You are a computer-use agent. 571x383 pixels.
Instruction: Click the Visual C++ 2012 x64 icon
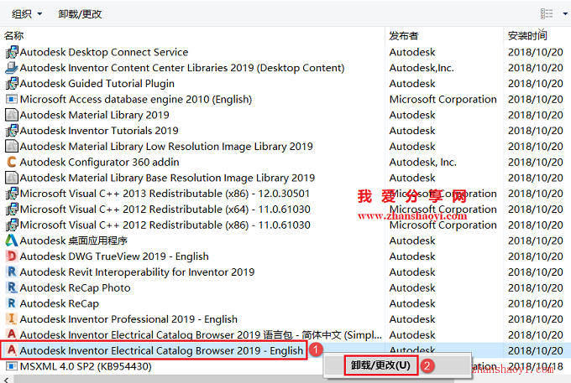(x=12, y=210)
